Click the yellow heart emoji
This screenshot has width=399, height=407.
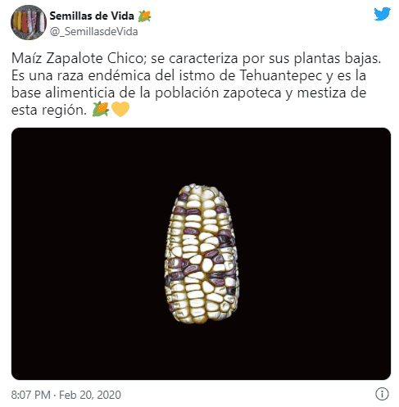(120, 110)
